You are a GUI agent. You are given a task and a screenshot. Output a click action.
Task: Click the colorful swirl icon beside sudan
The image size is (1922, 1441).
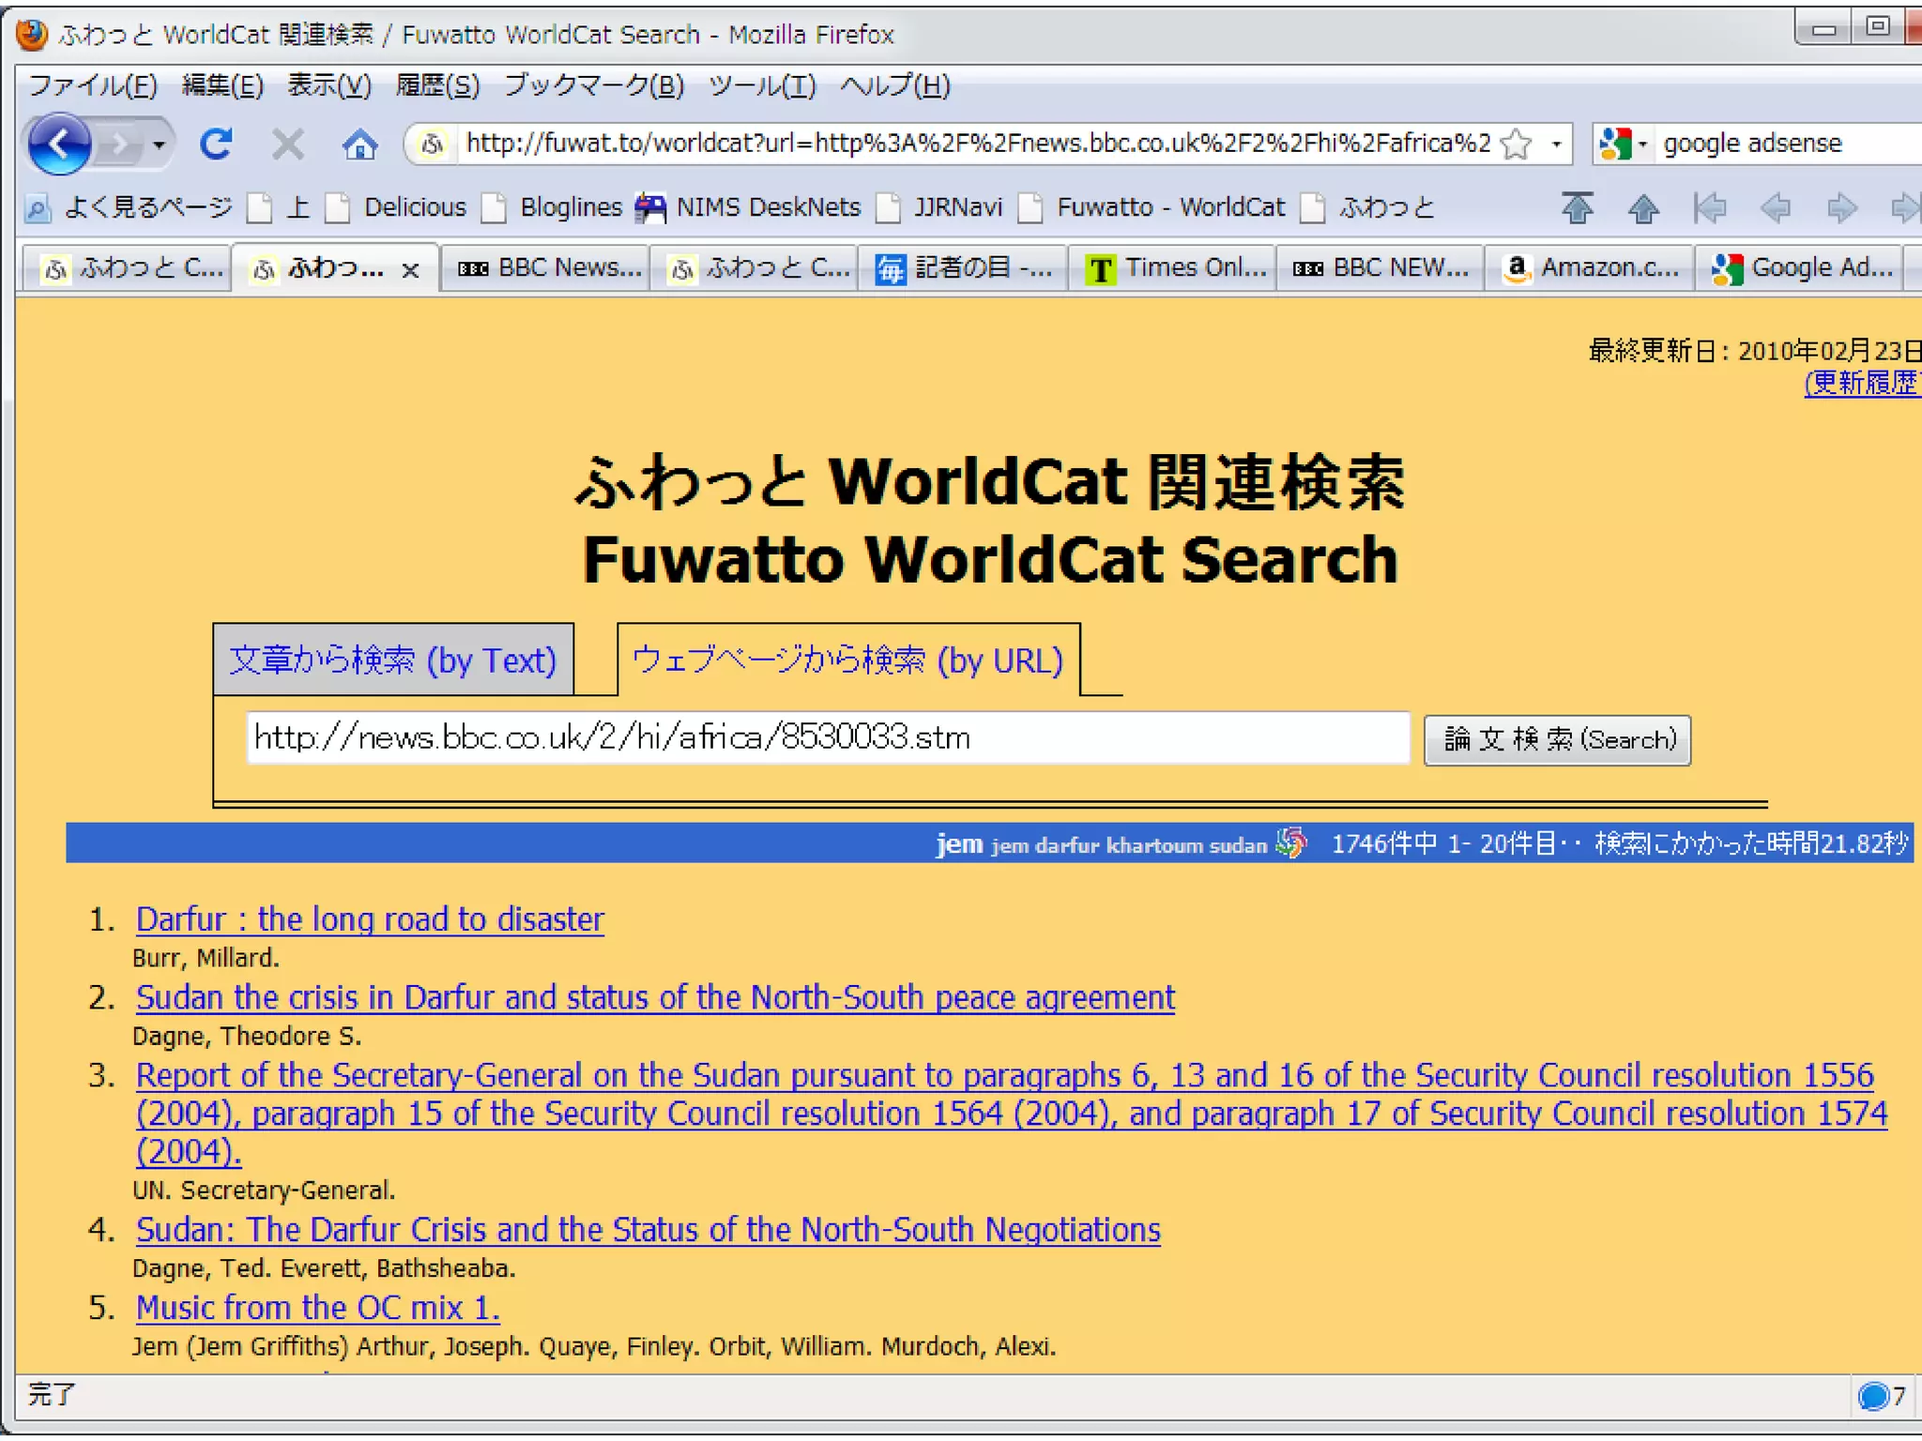tap(1292, 843)
